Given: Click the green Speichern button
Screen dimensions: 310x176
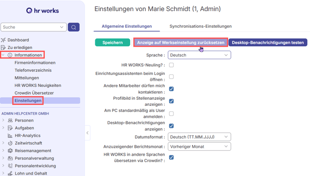Looking at the screenshot, I should click(x=112, y=42).
